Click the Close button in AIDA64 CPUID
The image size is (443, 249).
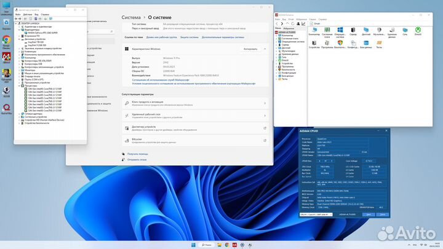point(382,215)
